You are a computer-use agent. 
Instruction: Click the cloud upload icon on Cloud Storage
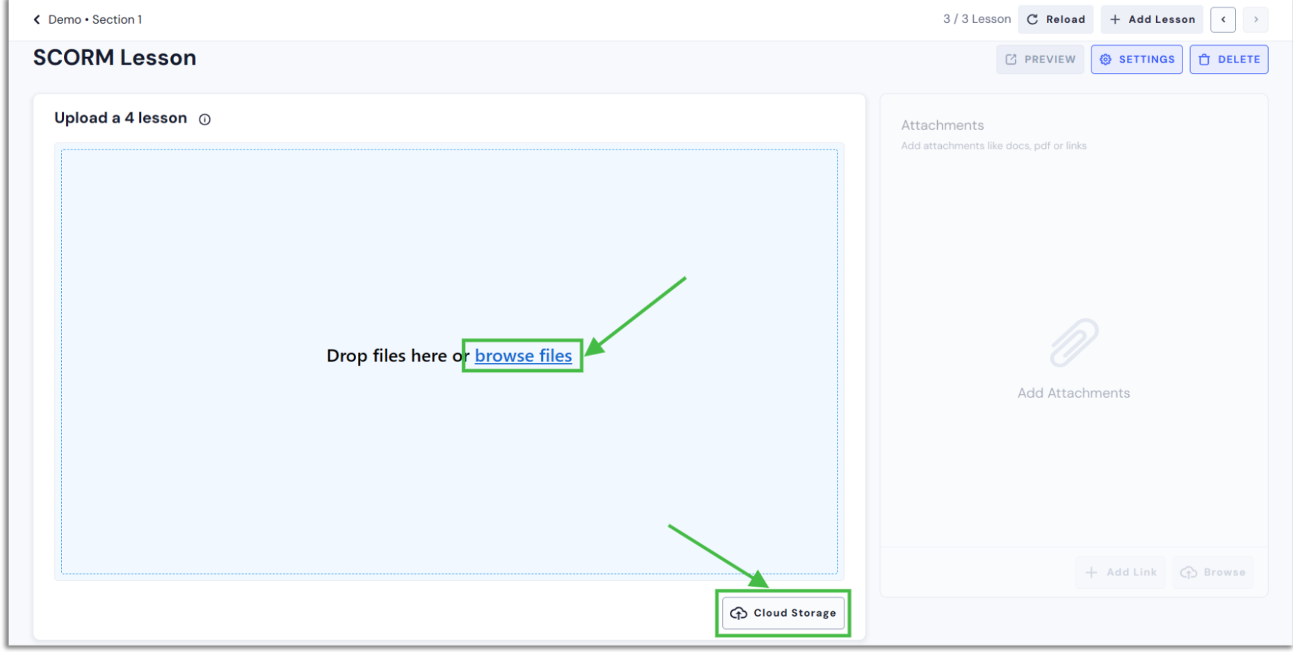click(x=738, y=613)
